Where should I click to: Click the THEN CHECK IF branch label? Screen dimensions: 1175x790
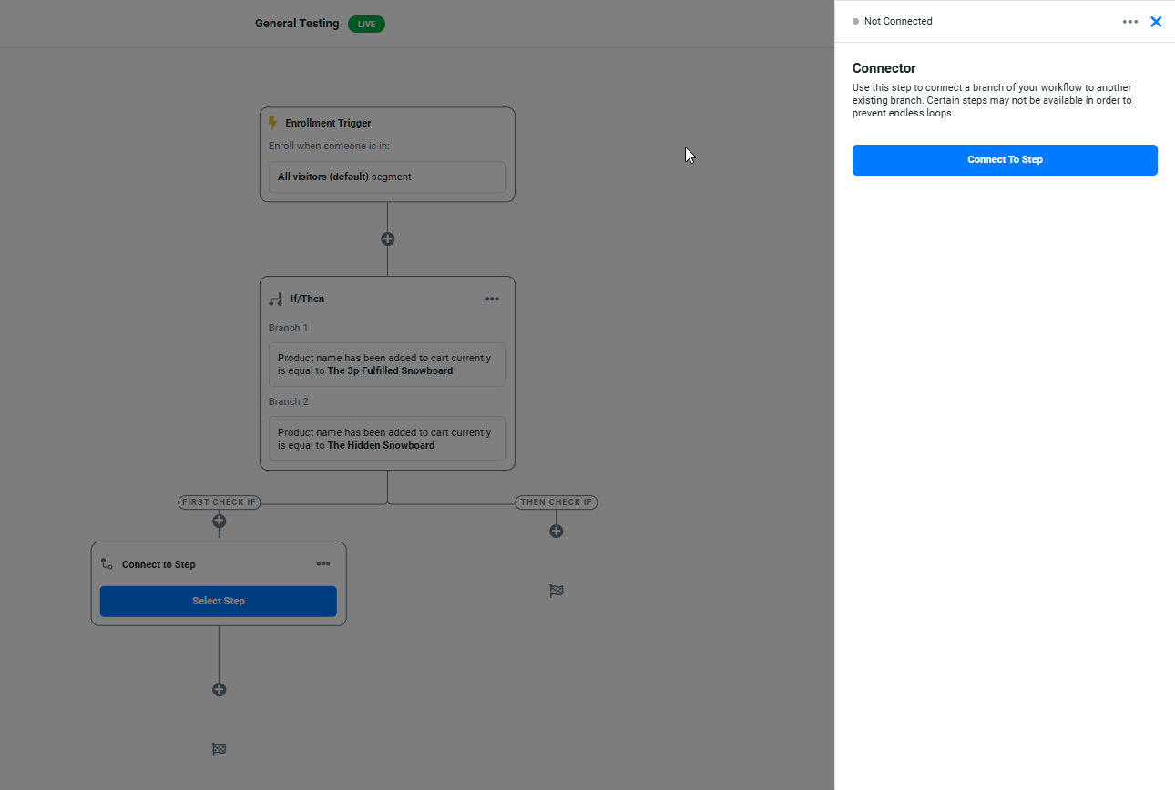[557, 502]
